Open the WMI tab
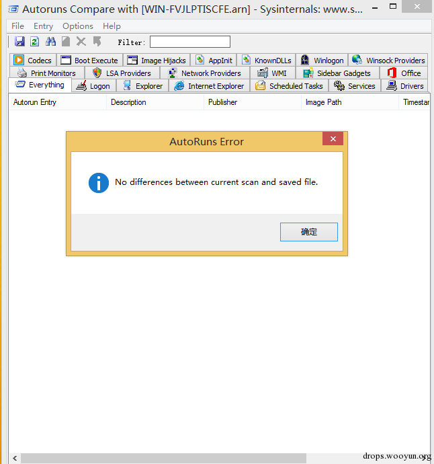434x464 pixels. [273, 73]
